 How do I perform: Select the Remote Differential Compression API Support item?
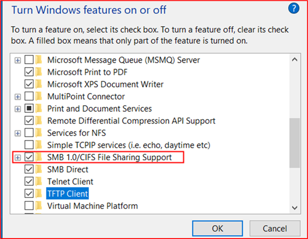pos(131,121)
